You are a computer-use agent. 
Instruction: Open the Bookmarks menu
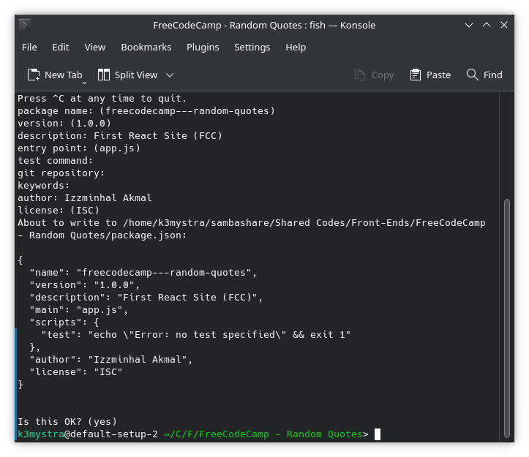click(146, 48)
